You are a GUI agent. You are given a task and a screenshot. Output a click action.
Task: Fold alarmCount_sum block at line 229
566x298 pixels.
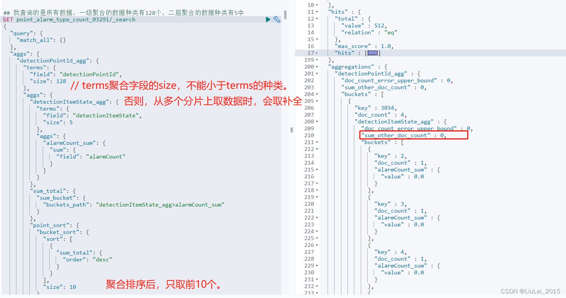317,266
